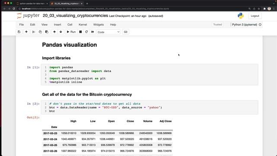Viewport: 277px width, 156px height.
Task: Select the Pandas visualization heading
Action: 69,45
